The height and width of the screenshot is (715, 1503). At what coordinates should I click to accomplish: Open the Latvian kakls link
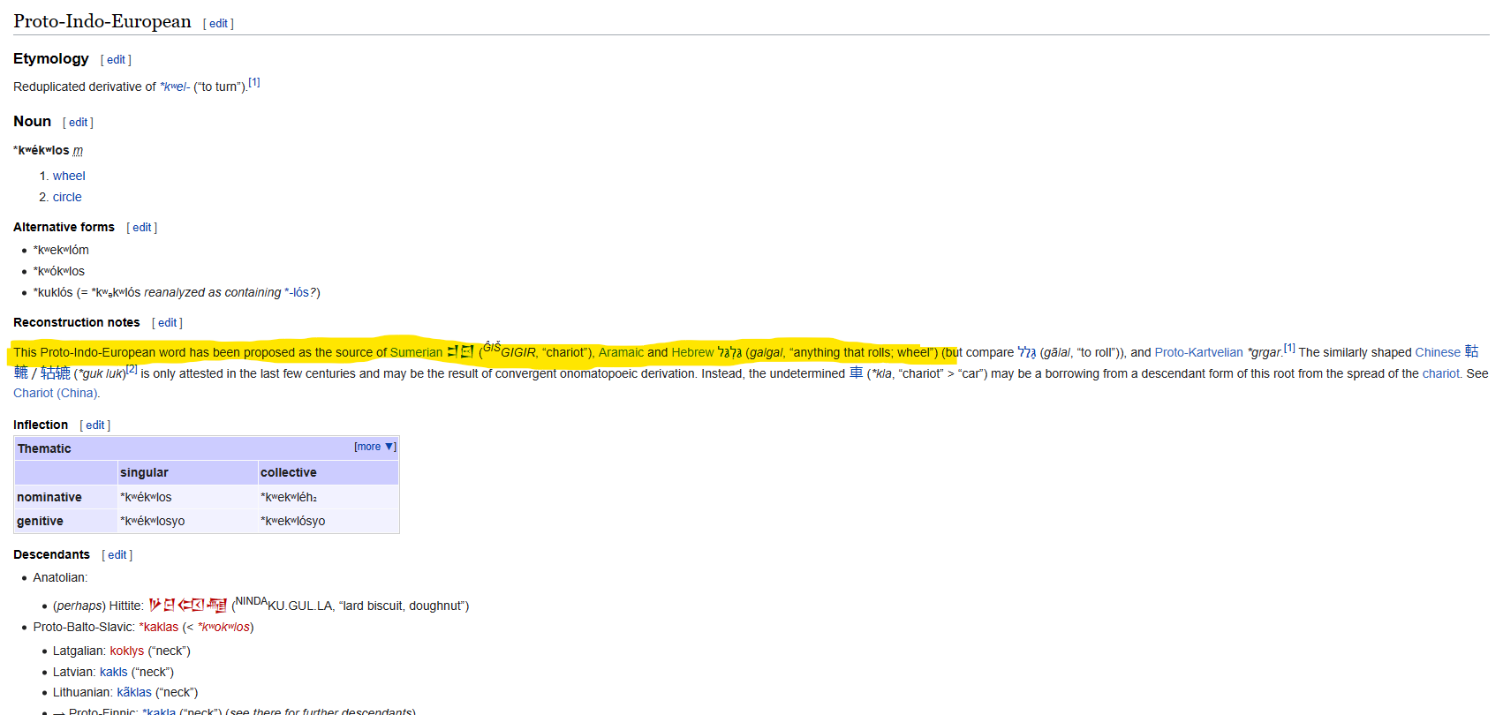tap(113, 672)
